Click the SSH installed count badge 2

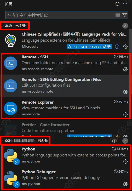125,141
